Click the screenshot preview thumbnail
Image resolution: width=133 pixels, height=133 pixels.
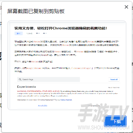pyautogui.click(x=67, y=65)
